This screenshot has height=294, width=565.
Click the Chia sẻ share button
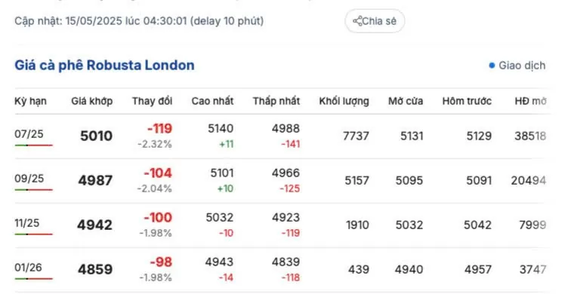pyautogui.click(x=375, y=21)
